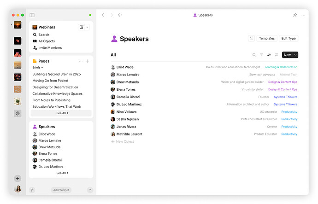
Task: Open the dropdown arrow next to New
Action: pos(295,55)
